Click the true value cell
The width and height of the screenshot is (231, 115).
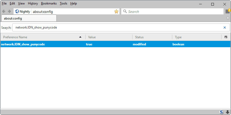[x=89, y=44]
